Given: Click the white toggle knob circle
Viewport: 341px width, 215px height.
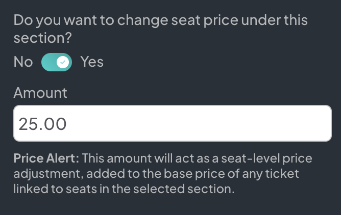Looking at the screenshot, I should [63, 62].
